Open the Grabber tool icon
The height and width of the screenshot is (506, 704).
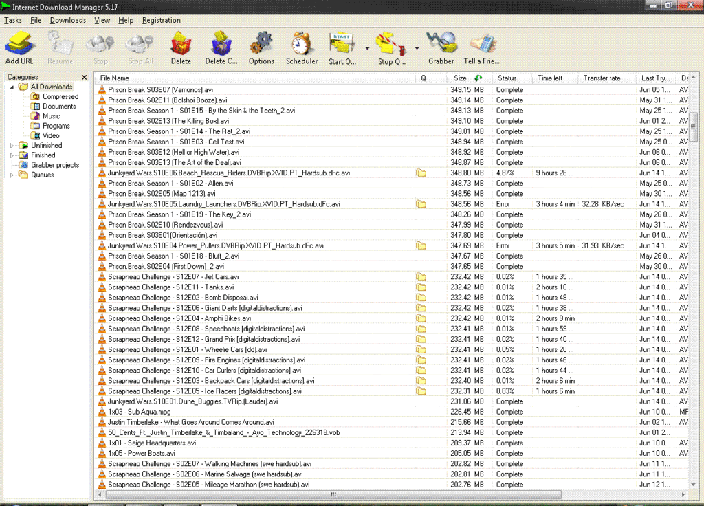click(441, 48)
